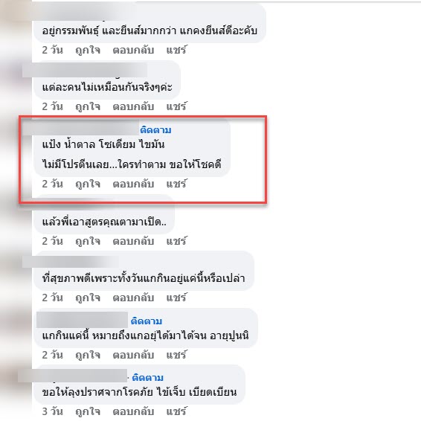Share the ขอให้ลุงปราศจากโรคภัย comment
The height and width of the screenshot is (421, 421).
click(176, 411)
